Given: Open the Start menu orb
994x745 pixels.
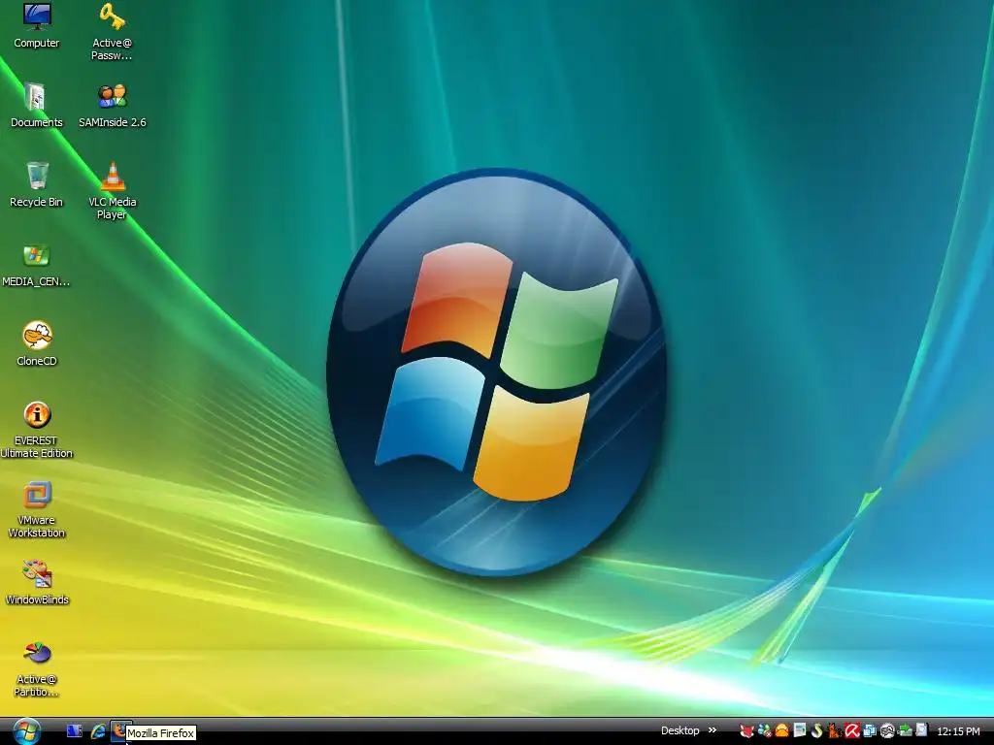Looking at the screenshot, I should (x=26, y=731).
